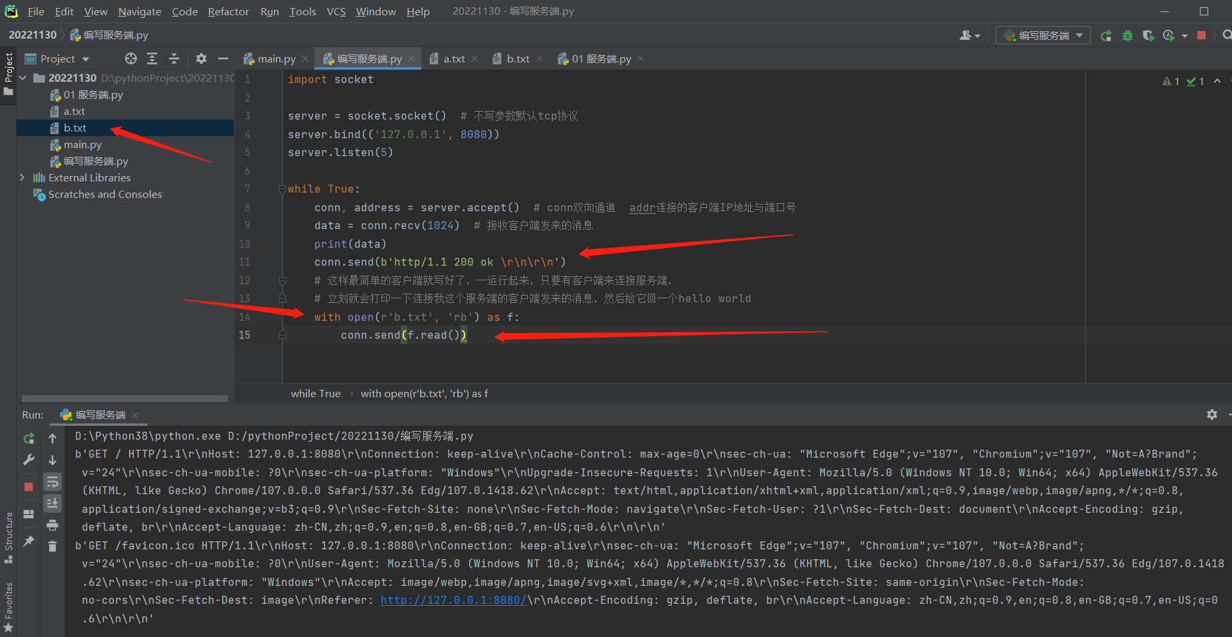Click the Run button in the top toolbar
Viewport: 1232px width, 637px height.
pos(1106,36)
